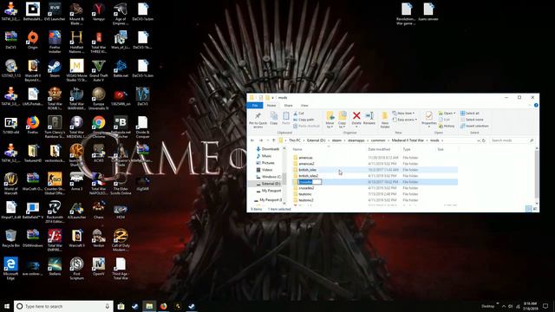Screen dimensions: 555x312
Task: Open the Recycle Bin
Action: click(x=10, y=238)
